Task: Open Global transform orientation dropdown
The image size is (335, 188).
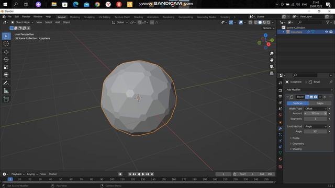Action: click(x=120, y=22)
